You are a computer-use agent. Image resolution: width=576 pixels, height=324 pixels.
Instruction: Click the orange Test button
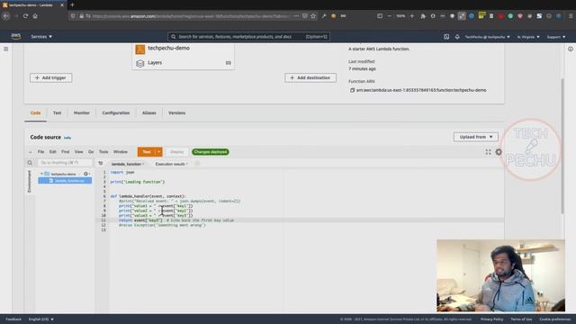point(147,152)
